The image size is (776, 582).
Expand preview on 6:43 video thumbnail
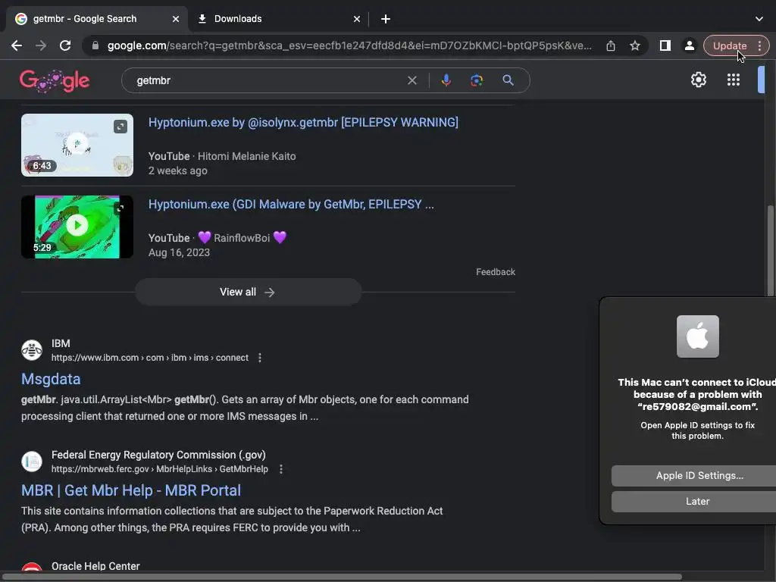click(x=120, y=127)
